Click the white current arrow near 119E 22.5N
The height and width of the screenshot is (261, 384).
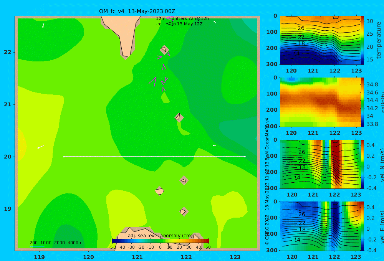[43, 25]
